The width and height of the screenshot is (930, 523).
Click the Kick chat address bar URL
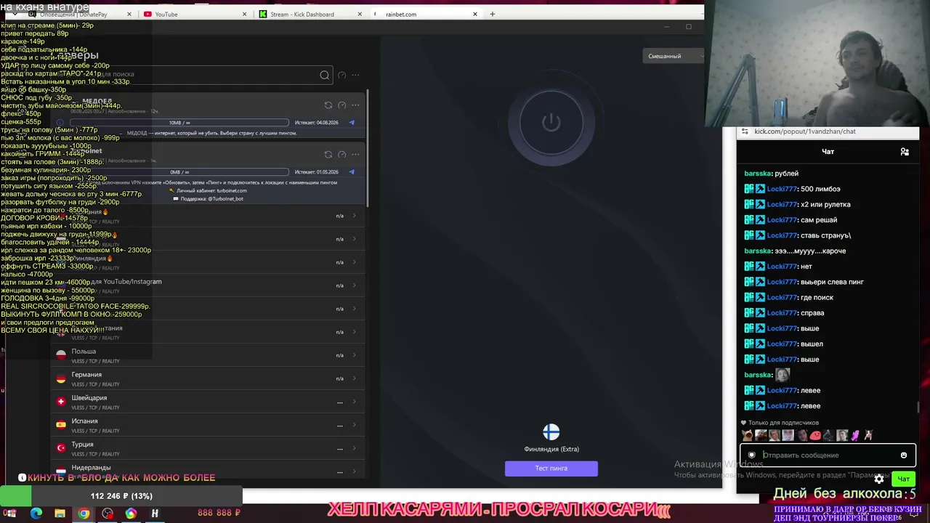(x=805, y=131)
